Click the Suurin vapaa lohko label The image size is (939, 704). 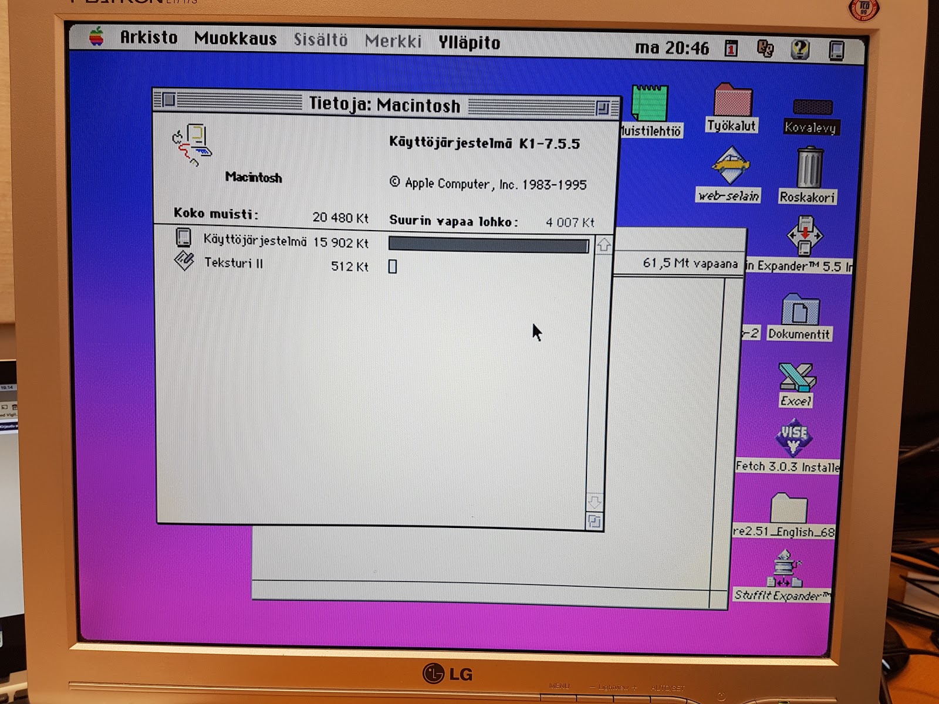click(x=454, y=221)
